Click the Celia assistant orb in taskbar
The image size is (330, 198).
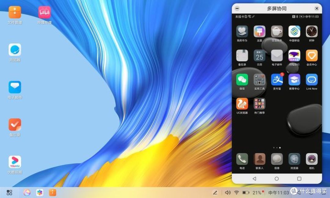click(27, 193)
